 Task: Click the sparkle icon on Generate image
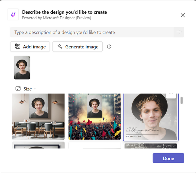[60, 46]
